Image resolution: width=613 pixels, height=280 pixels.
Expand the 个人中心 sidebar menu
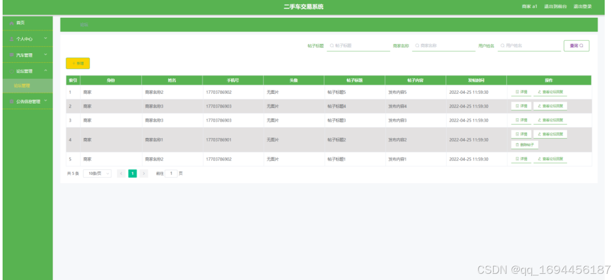[x=27, y=39]
